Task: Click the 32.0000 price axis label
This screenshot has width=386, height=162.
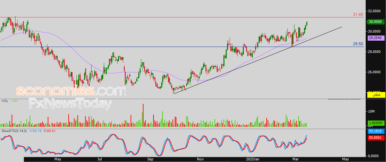Action: [x=374, y=11]
